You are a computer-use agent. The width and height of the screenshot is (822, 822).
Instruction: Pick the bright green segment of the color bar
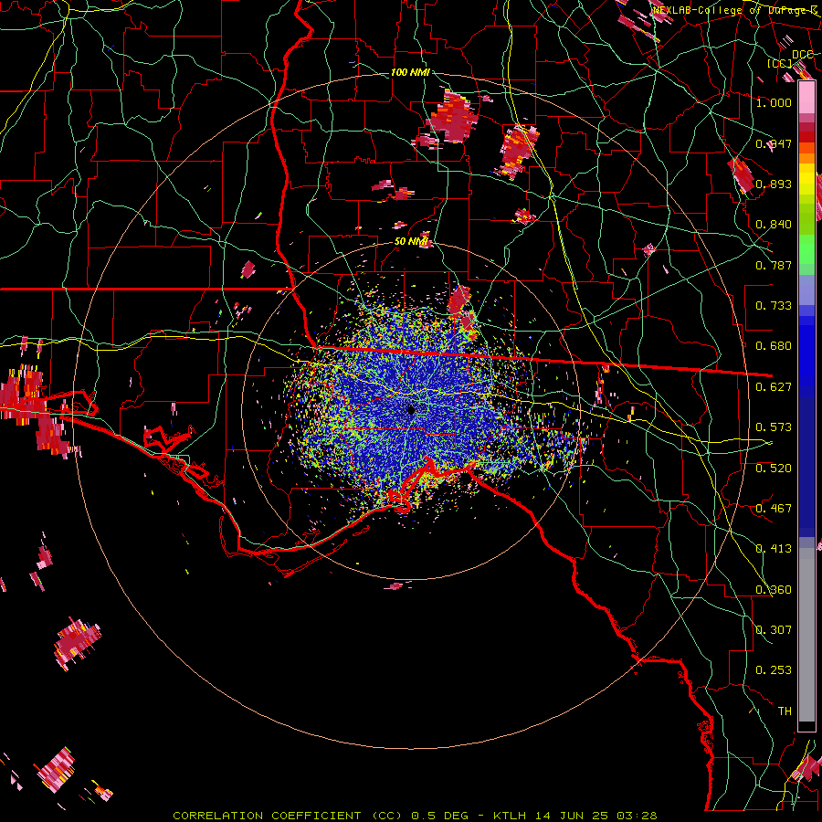(806, 249)
